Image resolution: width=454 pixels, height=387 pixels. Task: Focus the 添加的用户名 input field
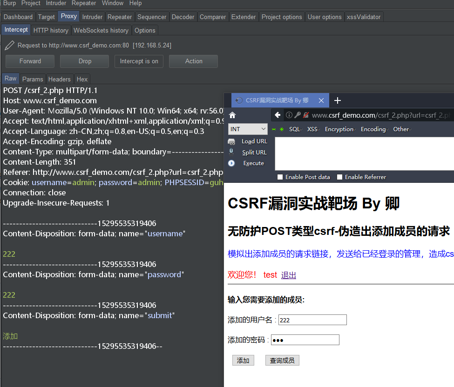point(313,320)
